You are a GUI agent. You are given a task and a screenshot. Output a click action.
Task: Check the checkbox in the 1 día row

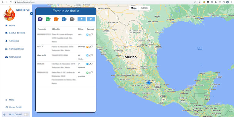(92, 34)
